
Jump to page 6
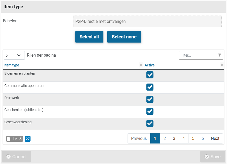pos(202,139)
